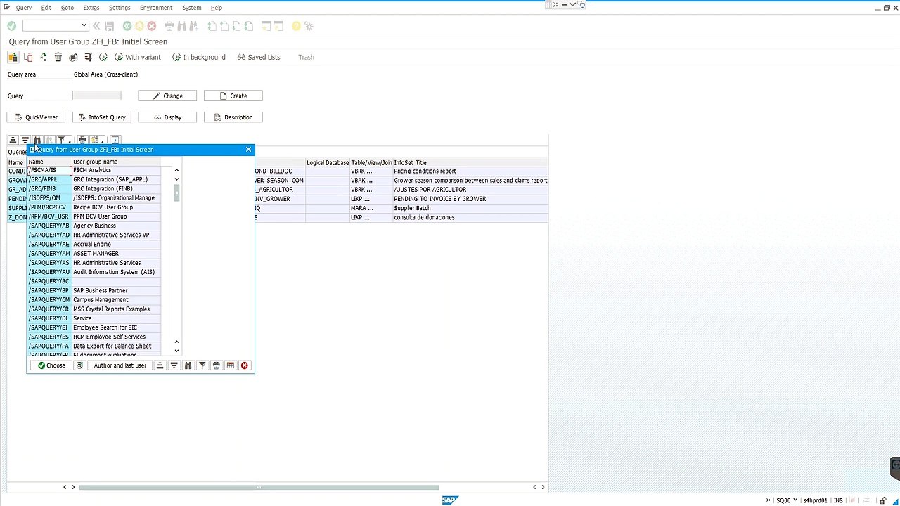Screen dimensions: 900x506
Task: Click the popup scrollbar up arrow at top
Action: coord(176,170)
